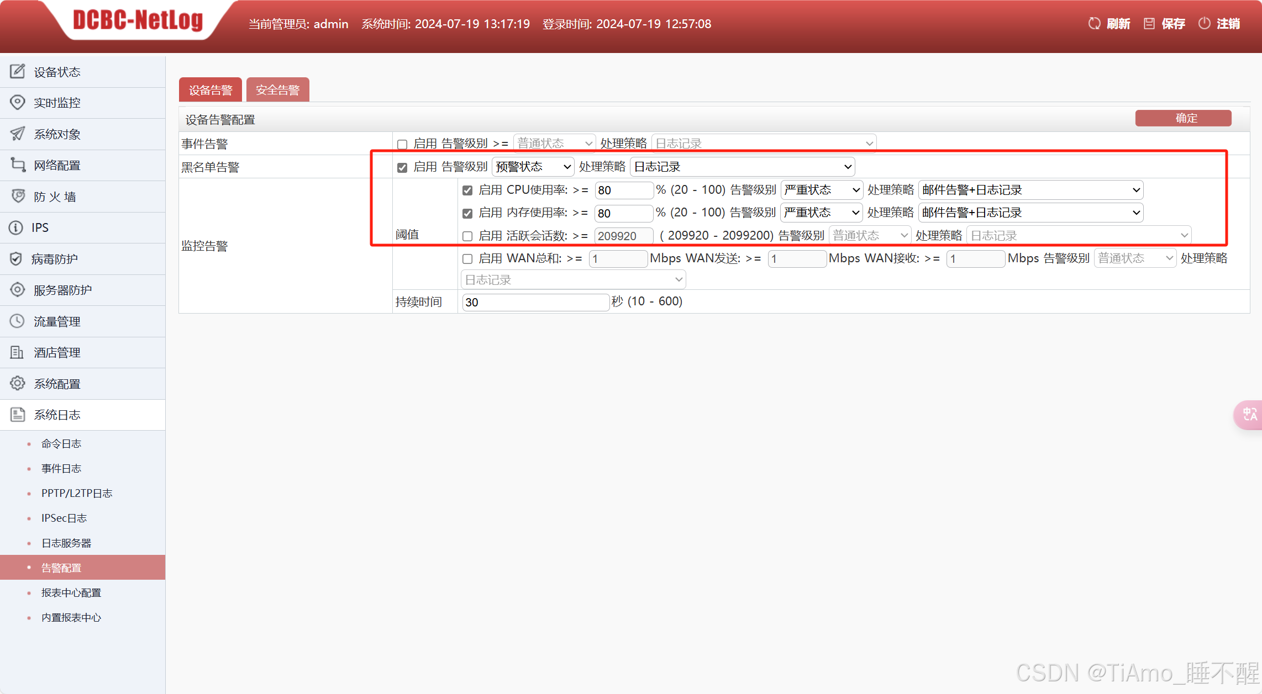Enable the WAN总和 checkbox

[467, 258]
